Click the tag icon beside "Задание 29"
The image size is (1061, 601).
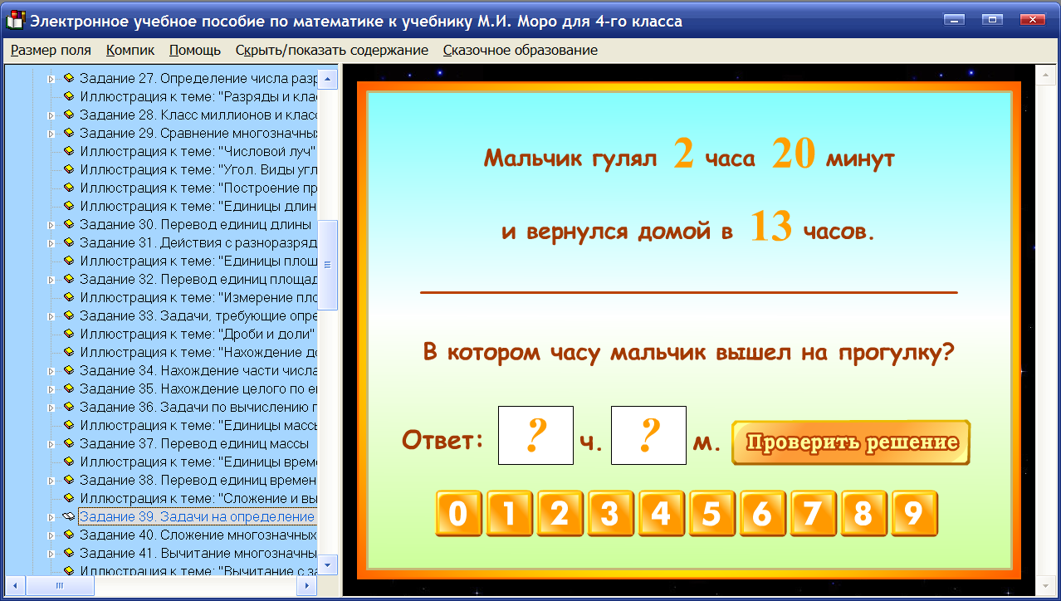[69, 132]
